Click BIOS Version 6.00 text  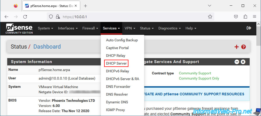(49, 106)
